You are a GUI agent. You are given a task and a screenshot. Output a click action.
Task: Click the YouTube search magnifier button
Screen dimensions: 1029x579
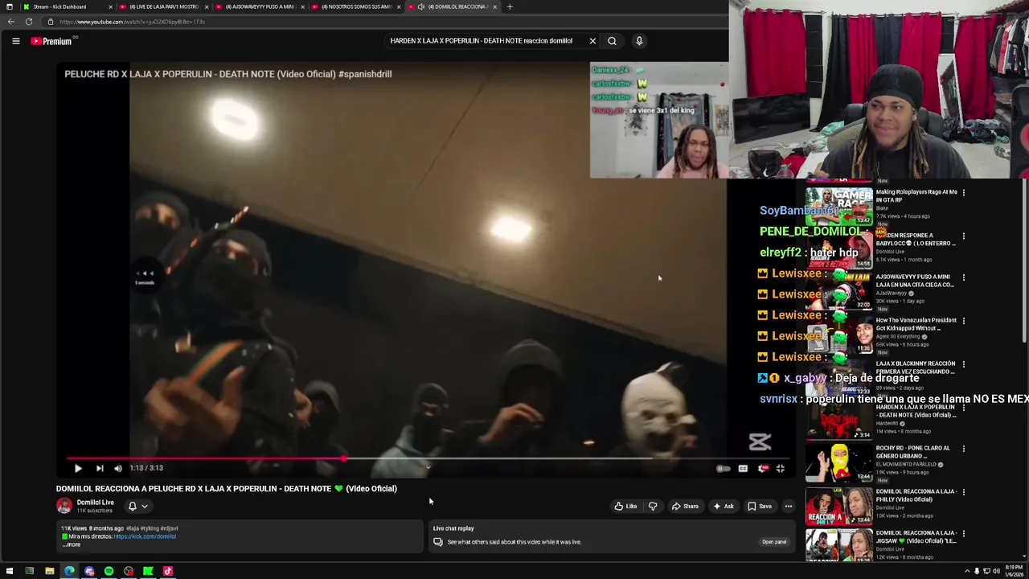coord(612,41)
